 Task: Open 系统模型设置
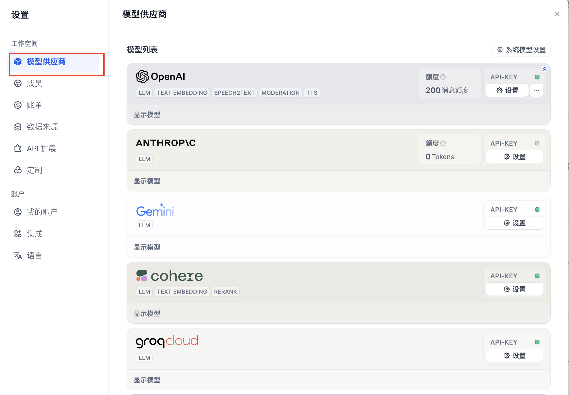tap(521, 50)
